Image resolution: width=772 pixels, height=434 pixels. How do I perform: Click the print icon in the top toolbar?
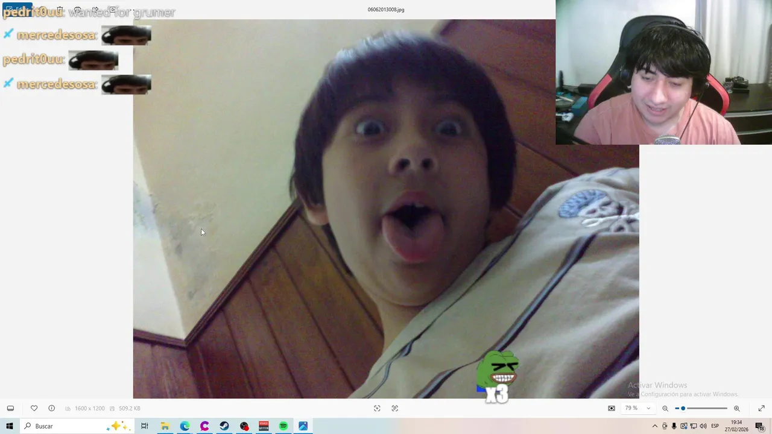[x=77, y=10]
